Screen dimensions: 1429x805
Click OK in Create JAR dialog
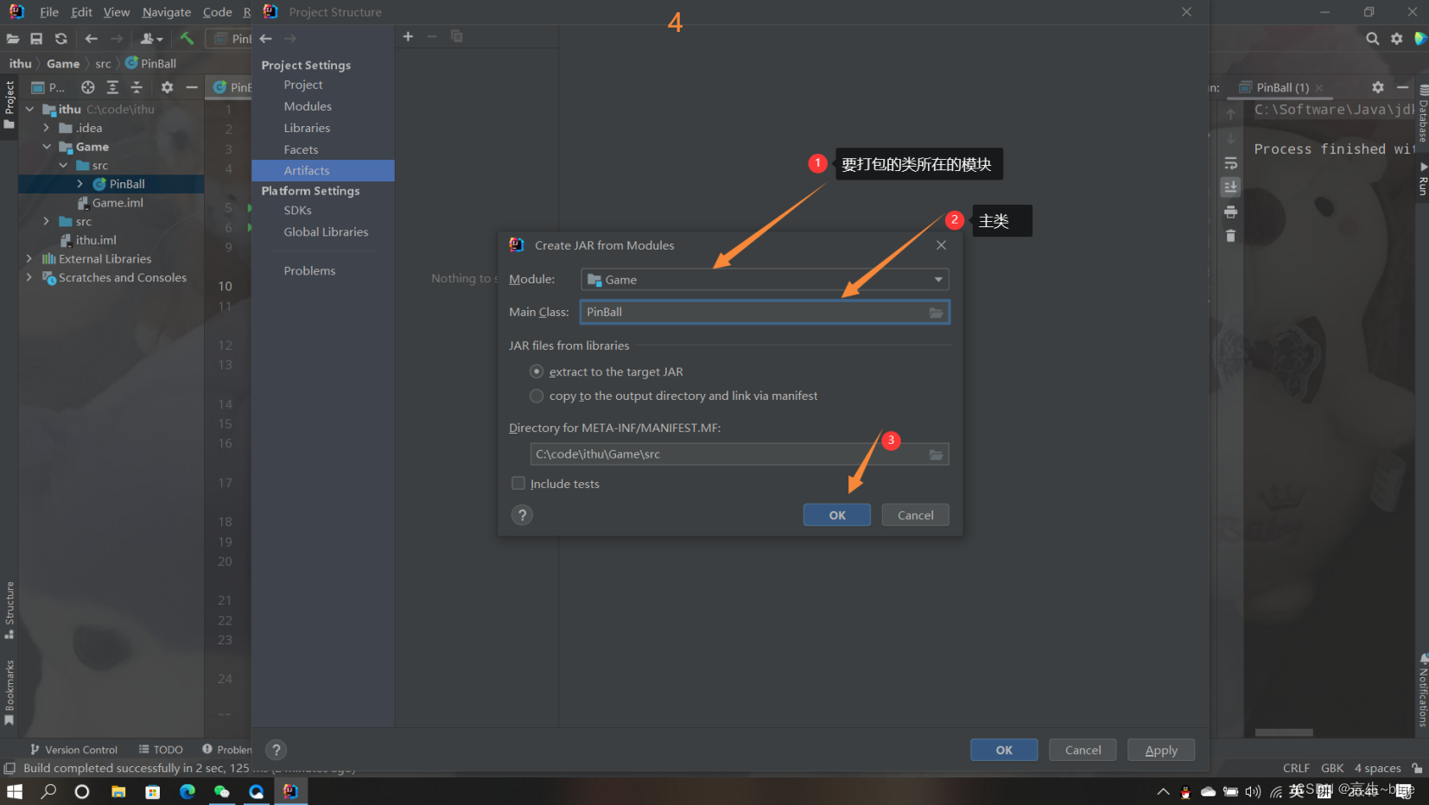(x=836, y=516)
